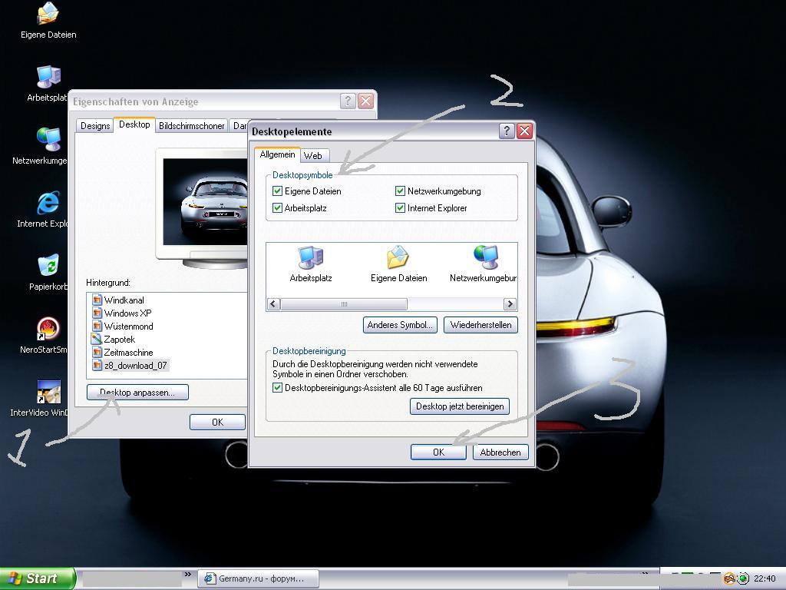This screenshot has width=786, height=590.
Task: Select the Desktop tab in Anzeige properties
Action: point(134,124)
